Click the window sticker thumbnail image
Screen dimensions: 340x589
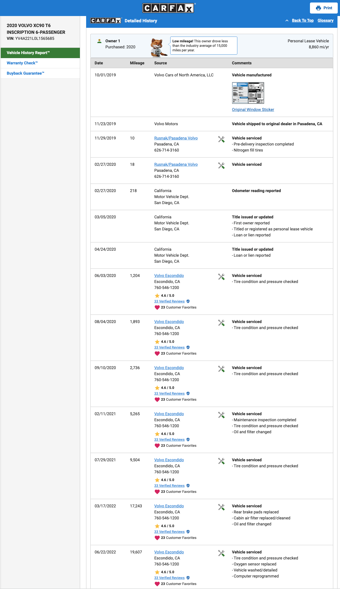(248, 93)
